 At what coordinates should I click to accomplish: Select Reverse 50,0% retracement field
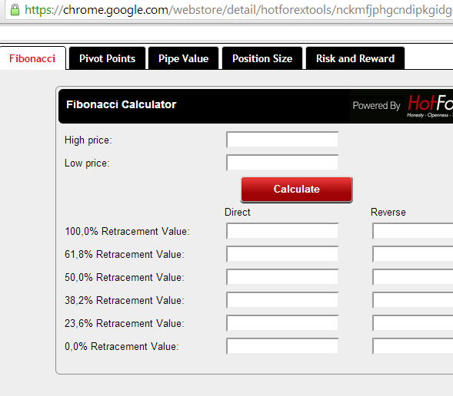click(x=412, y=277)
